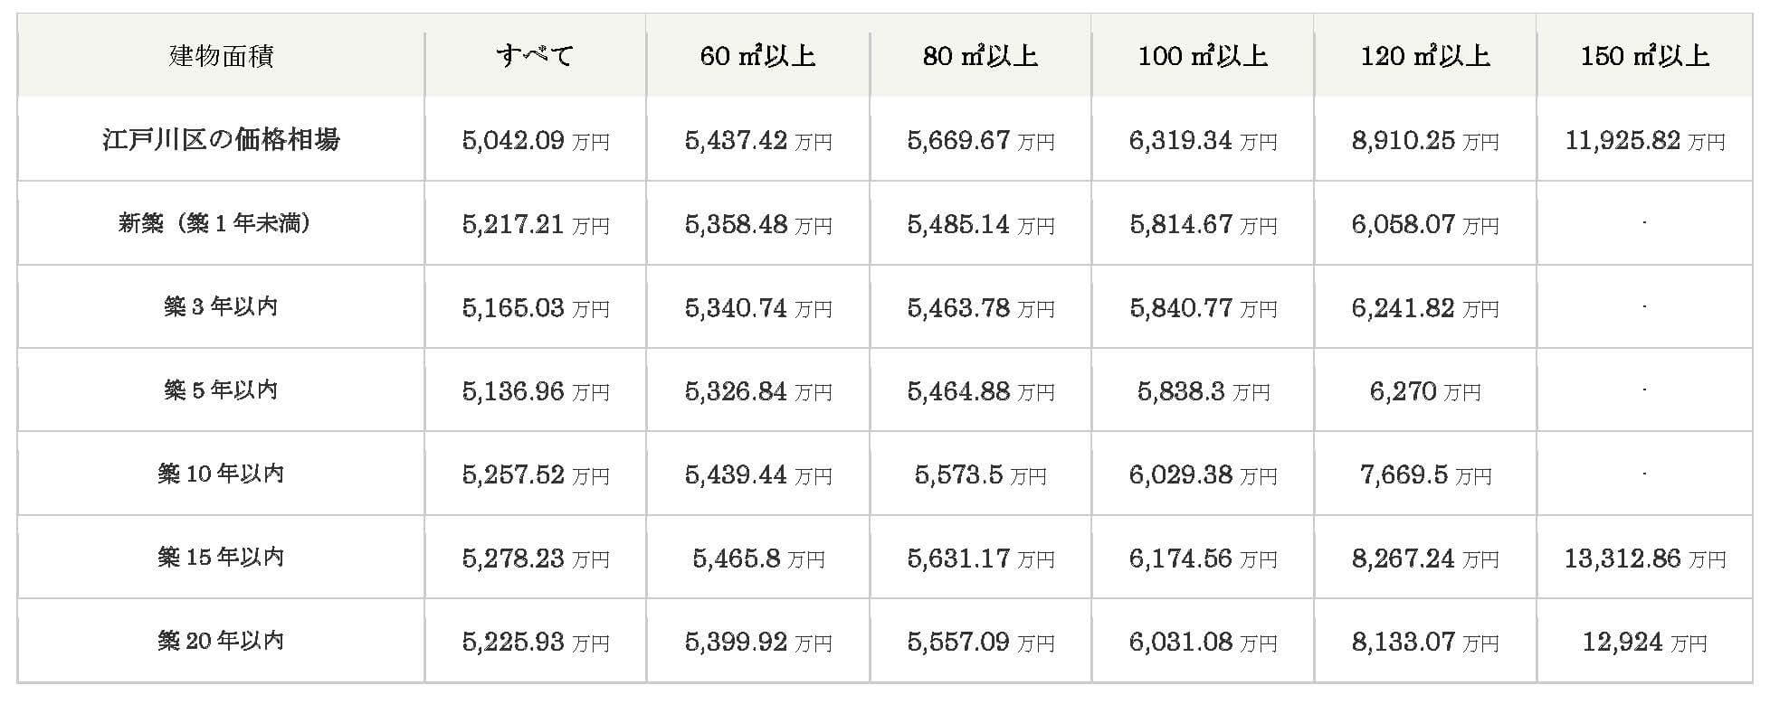The width and height of the screenshot is (1770, 704).
Task: Select the すべて column header
Action: click(x=535, y=56)
